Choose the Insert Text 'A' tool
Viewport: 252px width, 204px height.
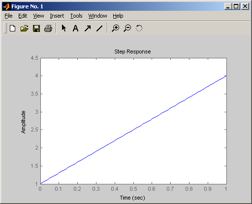[75, 28]
